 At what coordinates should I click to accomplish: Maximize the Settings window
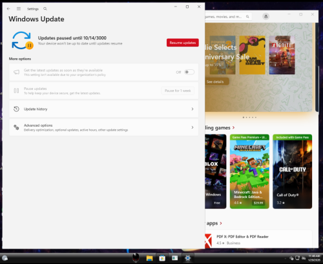pos(187,6)
